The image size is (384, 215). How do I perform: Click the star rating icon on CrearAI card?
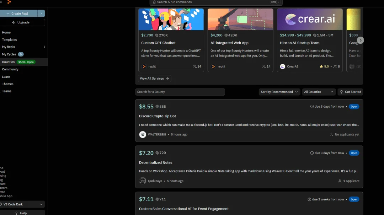(321, 66)
